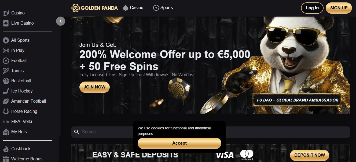The height and width of the screenshot is (162, 356).
Task: Collapse the sidebar with the arrow button
Action: point(61,21)
